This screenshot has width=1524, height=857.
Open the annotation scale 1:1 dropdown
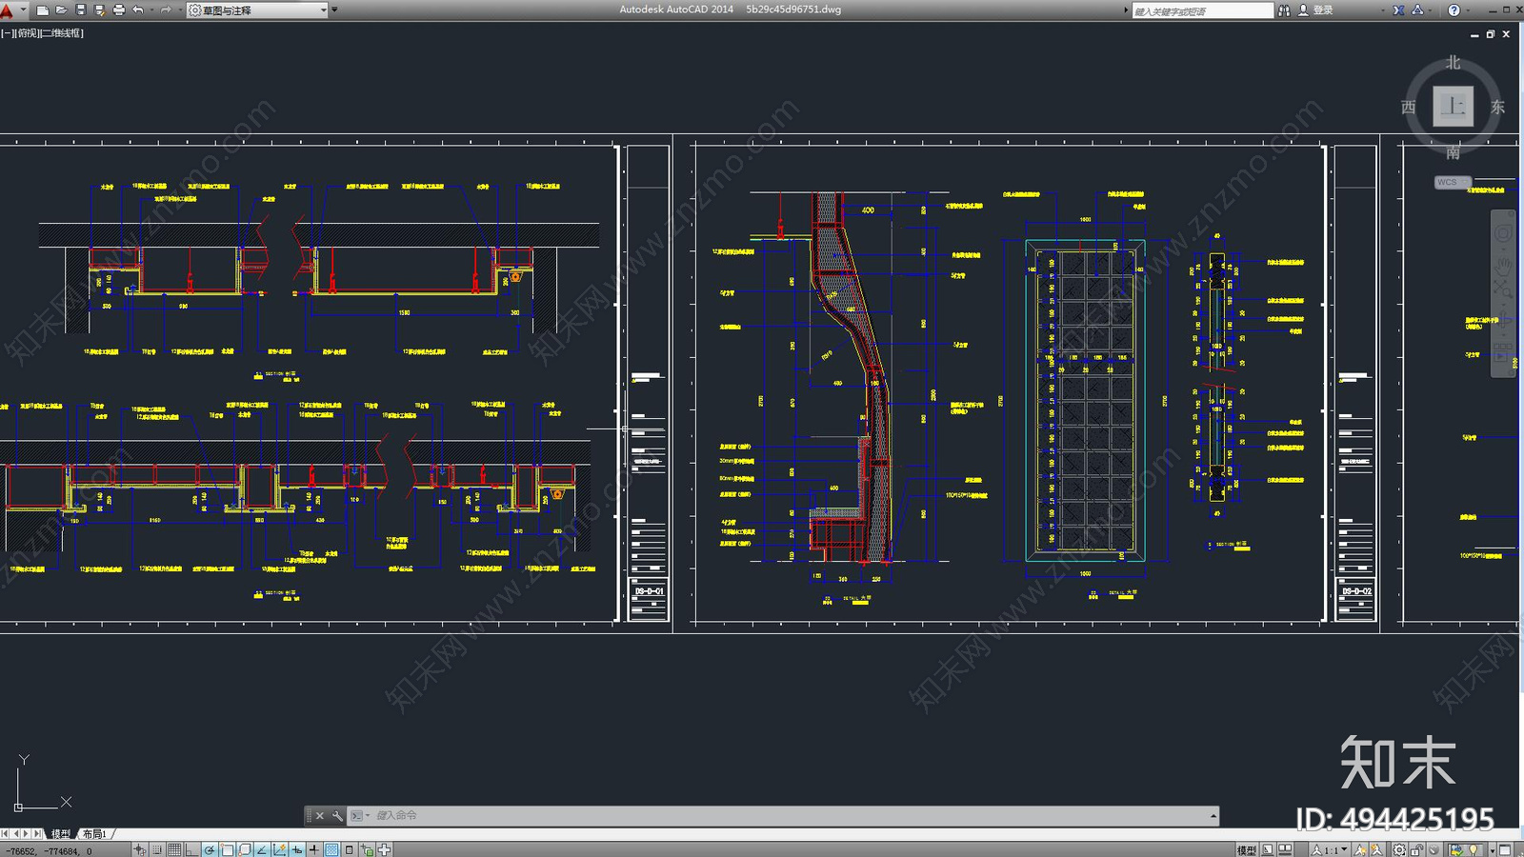coord(1330,850)
